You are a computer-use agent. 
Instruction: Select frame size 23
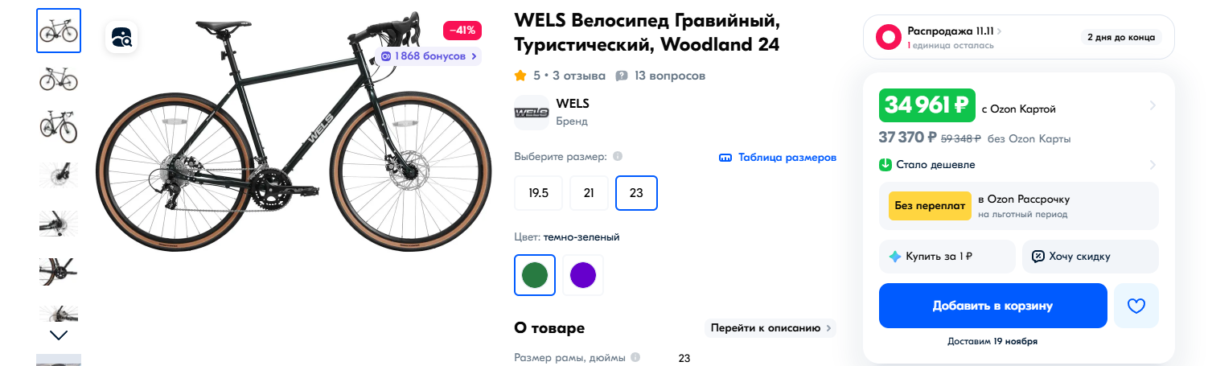click(x=636, y=193)
